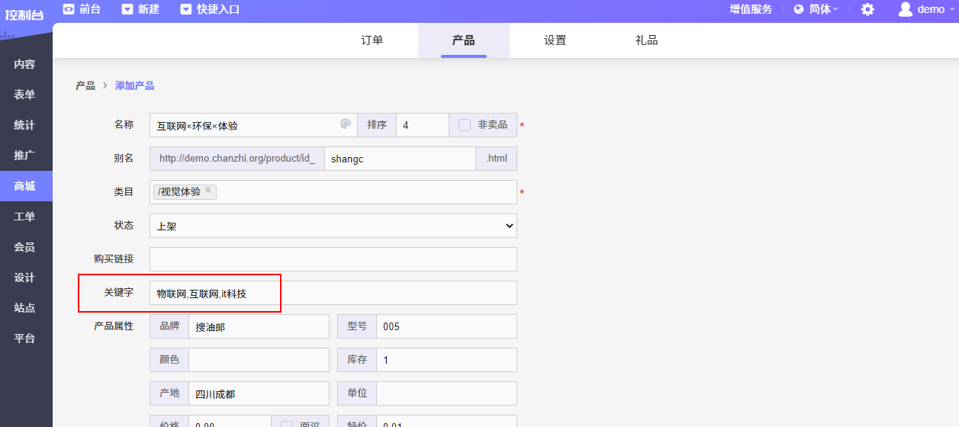Click the demo user avatar icon
The width and height of the screenshot is (959, 427).
(x=905, y=9)
